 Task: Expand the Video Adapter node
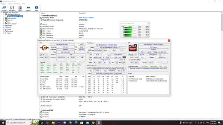click(4, 24)
